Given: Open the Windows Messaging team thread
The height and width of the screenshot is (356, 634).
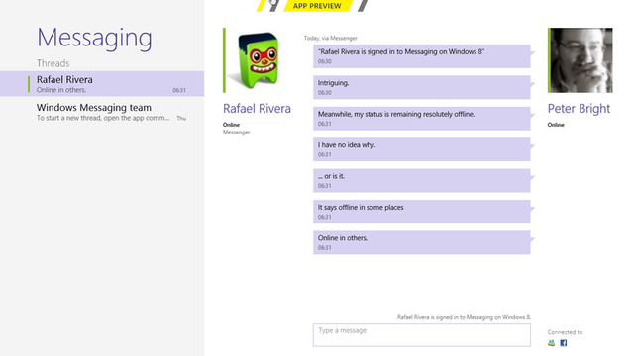Looking at the screenshot, I should point(102,112).
